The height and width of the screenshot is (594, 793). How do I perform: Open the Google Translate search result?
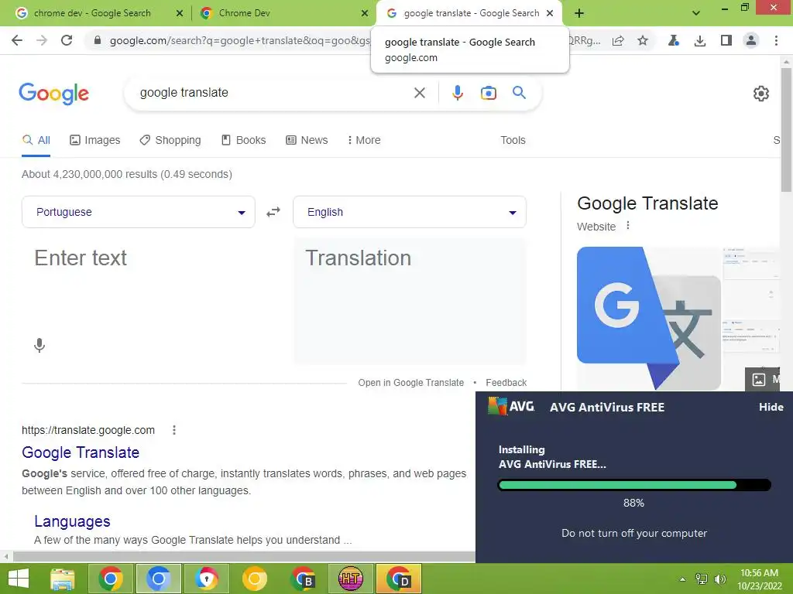81,452
